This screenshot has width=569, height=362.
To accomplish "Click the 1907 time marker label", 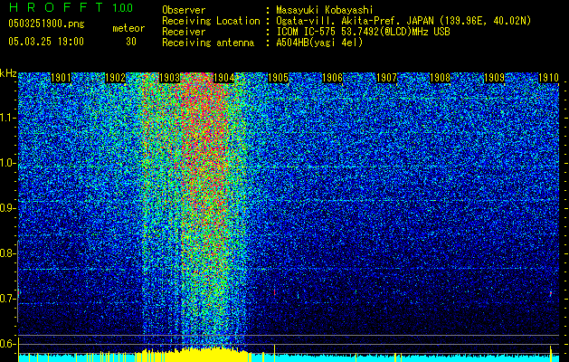I will (x=386, y=78).
